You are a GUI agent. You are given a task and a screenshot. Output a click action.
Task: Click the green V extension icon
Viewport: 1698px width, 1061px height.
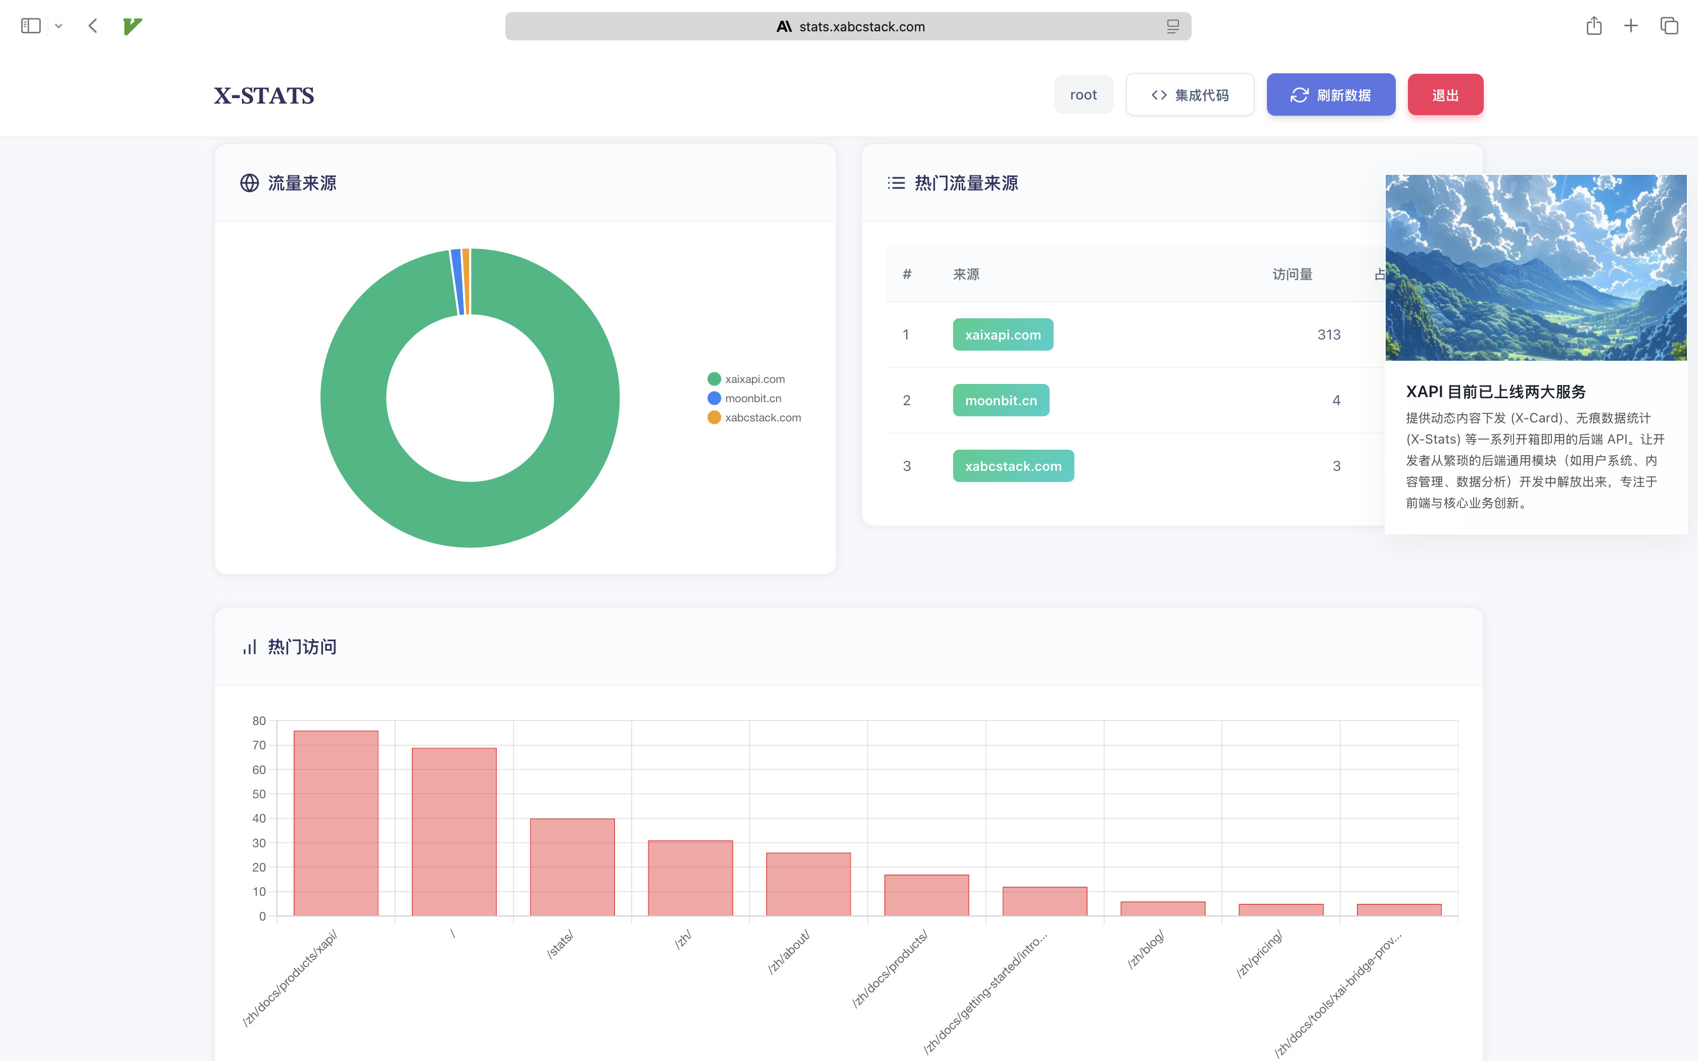[x=132, y=26]
